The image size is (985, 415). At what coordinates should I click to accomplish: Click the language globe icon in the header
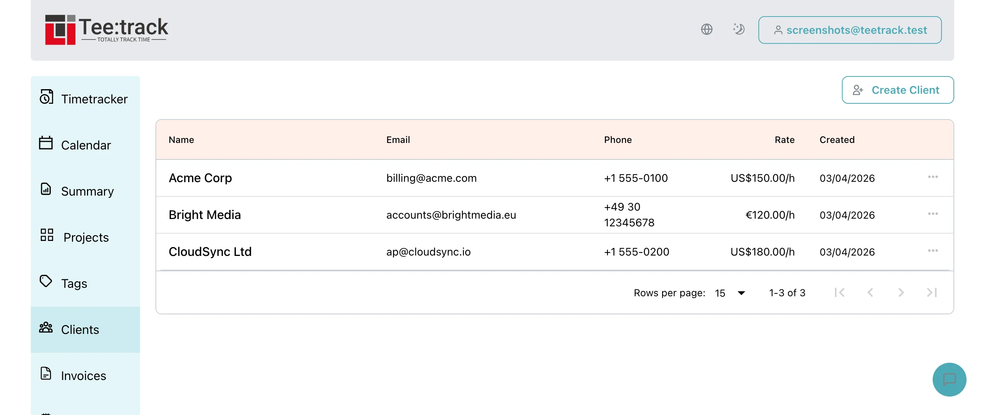(x=707, y=29)
